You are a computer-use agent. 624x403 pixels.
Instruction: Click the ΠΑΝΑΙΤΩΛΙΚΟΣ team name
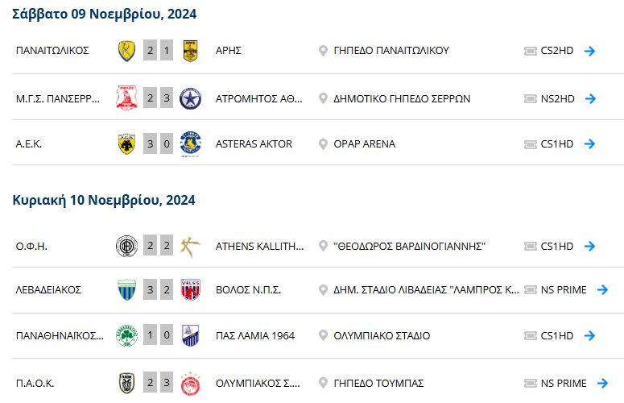[x=52, y=51]
